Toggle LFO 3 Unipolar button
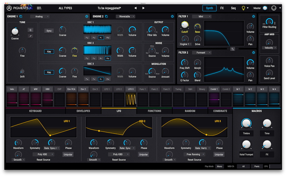 (x=219, y=154)
